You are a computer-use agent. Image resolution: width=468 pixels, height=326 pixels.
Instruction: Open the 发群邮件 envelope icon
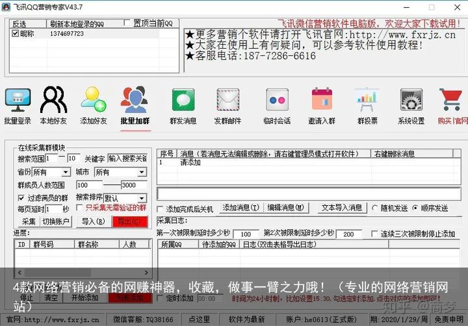tap(228, 99)
